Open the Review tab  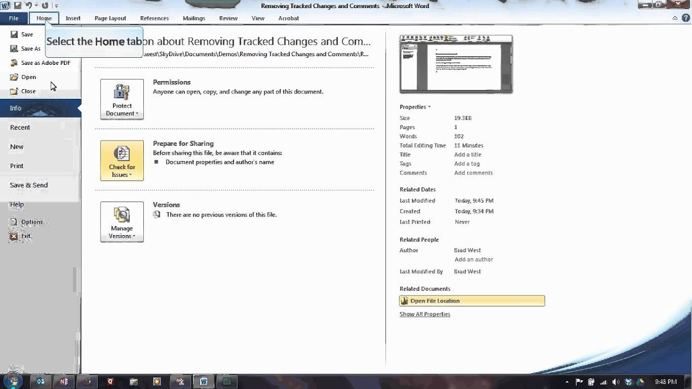click(x=228, y=18)
